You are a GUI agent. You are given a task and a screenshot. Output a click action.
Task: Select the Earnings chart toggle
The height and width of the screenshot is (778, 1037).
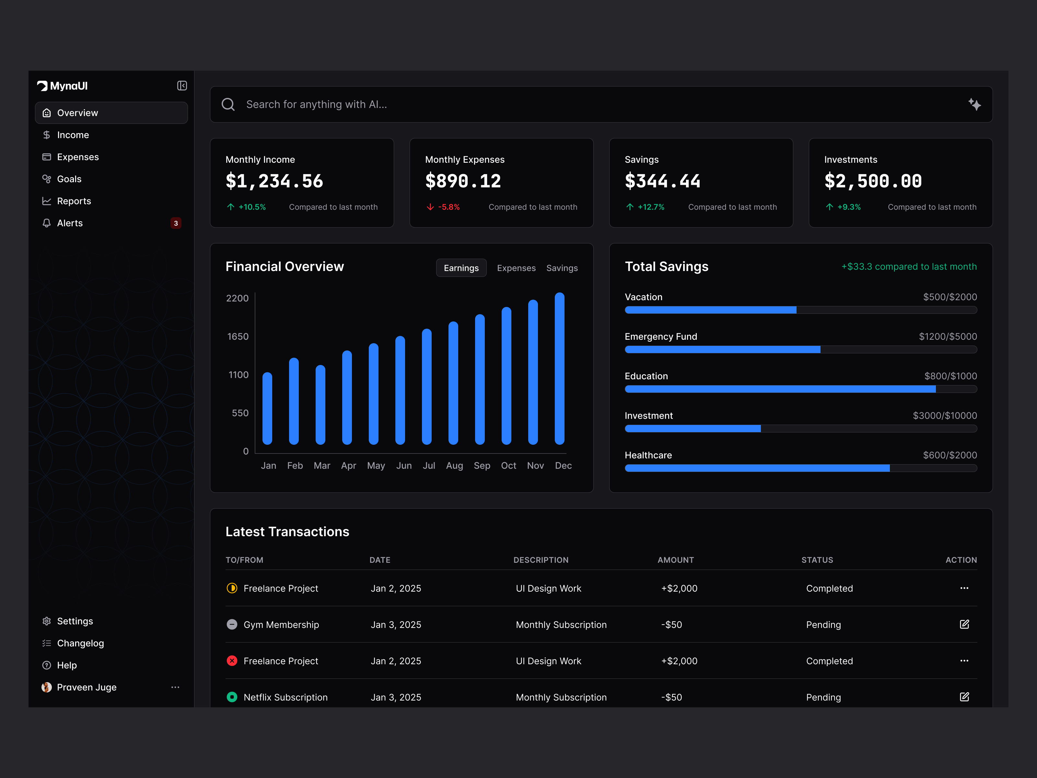461,268
